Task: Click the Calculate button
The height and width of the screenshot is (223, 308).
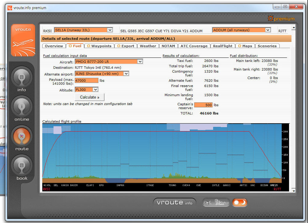Action: 90,97
